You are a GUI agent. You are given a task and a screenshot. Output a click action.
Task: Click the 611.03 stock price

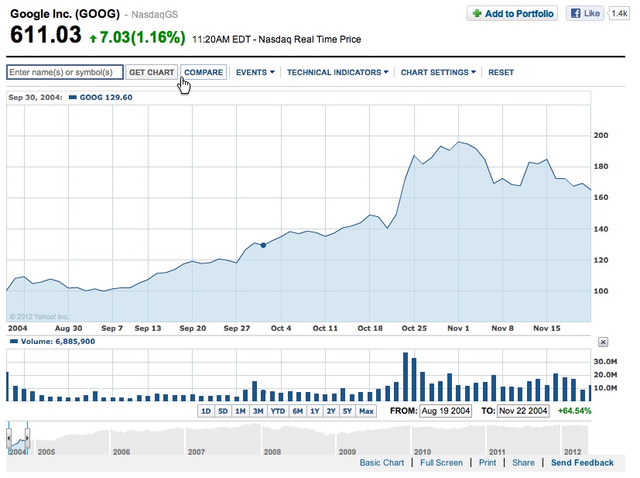(x=46, y=35)
